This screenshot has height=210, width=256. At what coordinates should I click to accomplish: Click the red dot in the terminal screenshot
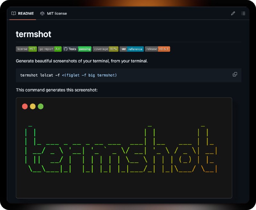(25, 106)
